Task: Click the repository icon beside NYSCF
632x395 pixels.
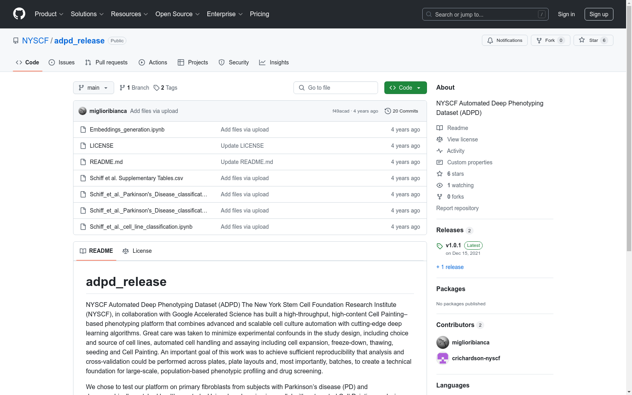Action: (x=16, y=41)
